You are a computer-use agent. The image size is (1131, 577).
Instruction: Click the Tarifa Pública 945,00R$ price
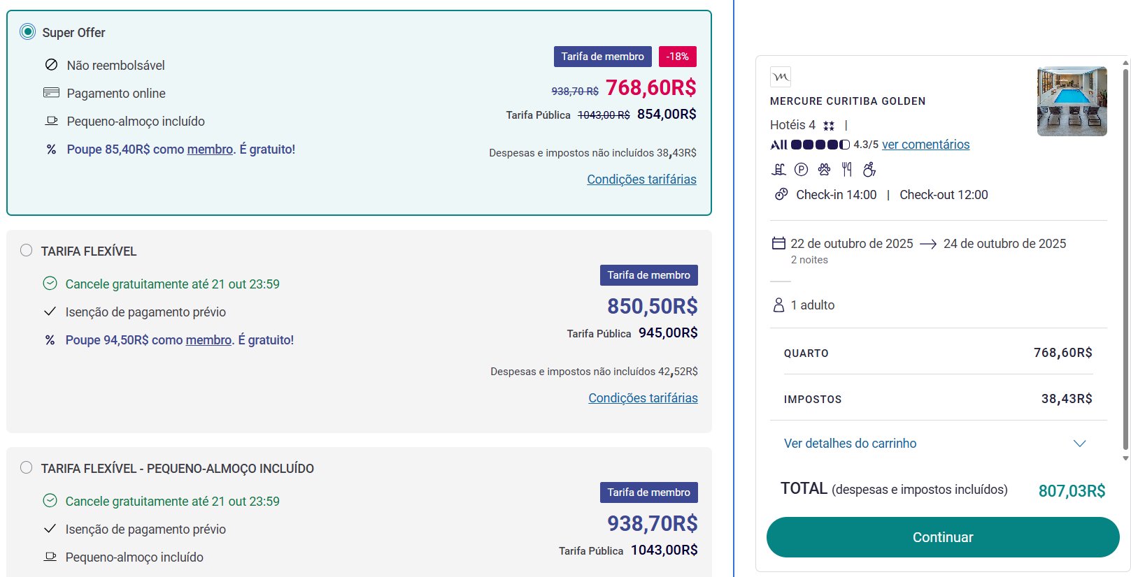[668, 333]
